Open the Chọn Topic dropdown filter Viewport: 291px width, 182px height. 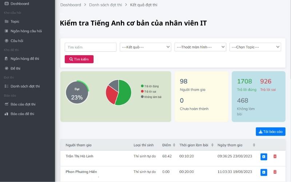(255, 47)
